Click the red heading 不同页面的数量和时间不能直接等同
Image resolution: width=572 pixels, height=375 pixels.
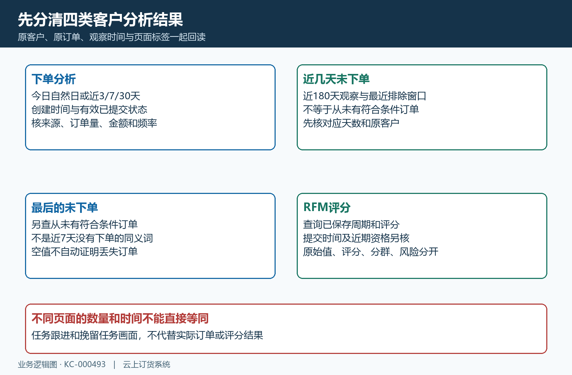pos(120,318)
